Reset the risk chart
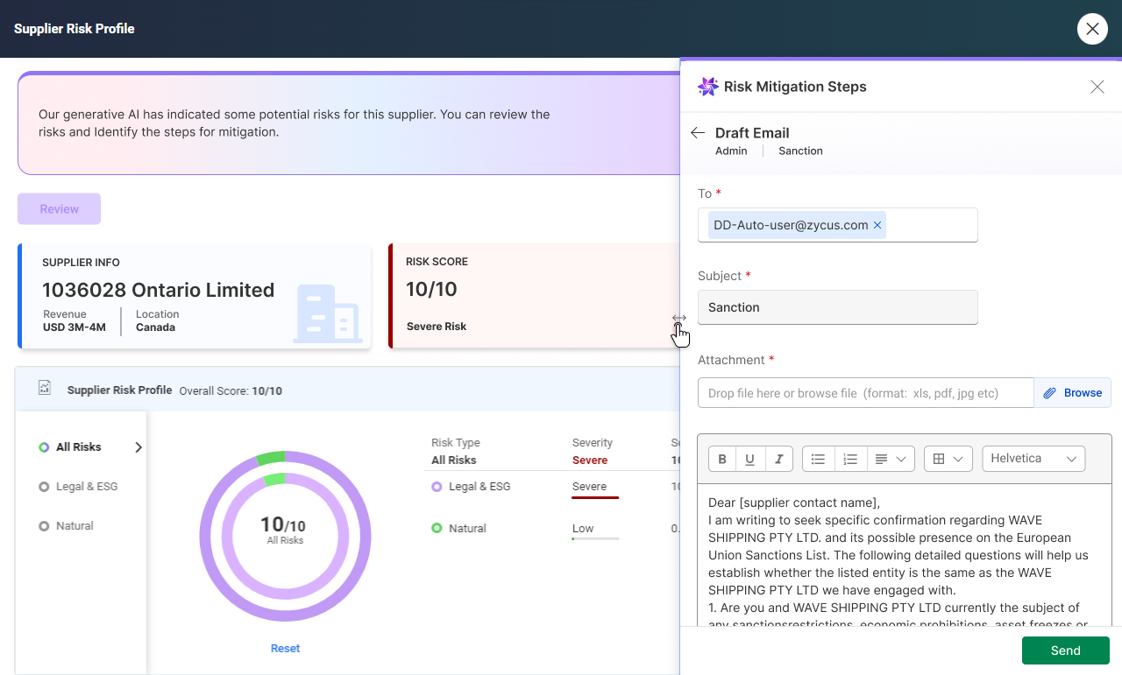 pos(285,649)
